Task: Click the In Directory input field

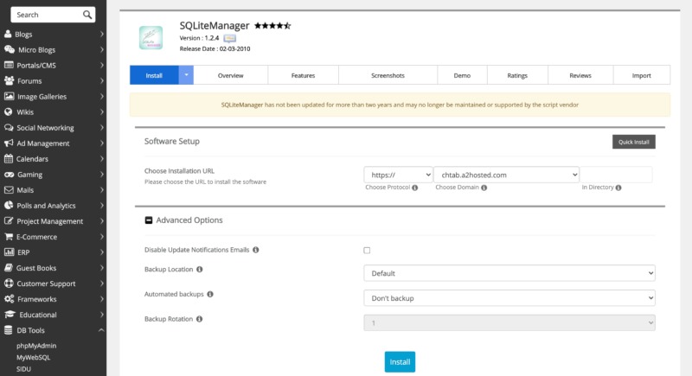Action: click(616, 175)
